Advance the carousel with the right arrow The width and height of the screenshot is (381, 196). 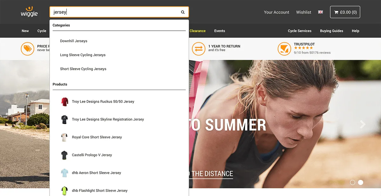point(363,124)
